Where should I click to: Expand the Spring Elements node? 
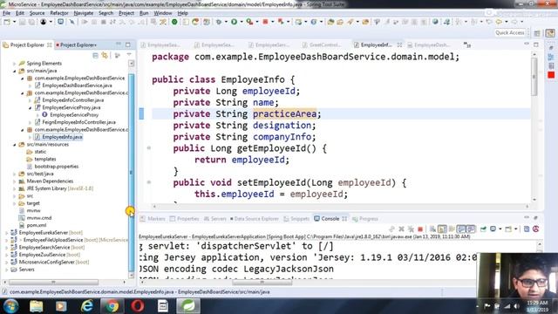(15, 64)
